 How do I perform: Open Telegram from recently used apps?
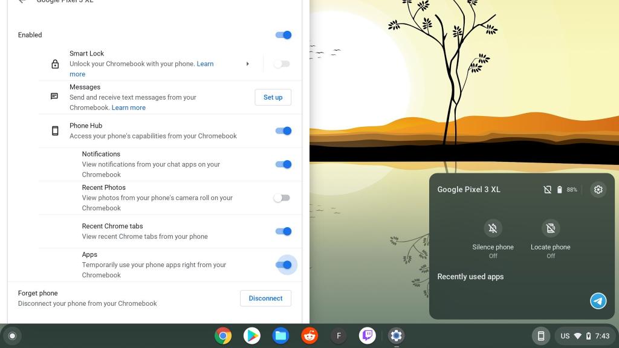coord(598,300)
